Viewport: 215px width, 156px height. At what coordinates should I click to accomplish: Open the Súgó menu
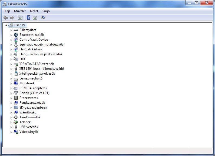pos(46,11)
